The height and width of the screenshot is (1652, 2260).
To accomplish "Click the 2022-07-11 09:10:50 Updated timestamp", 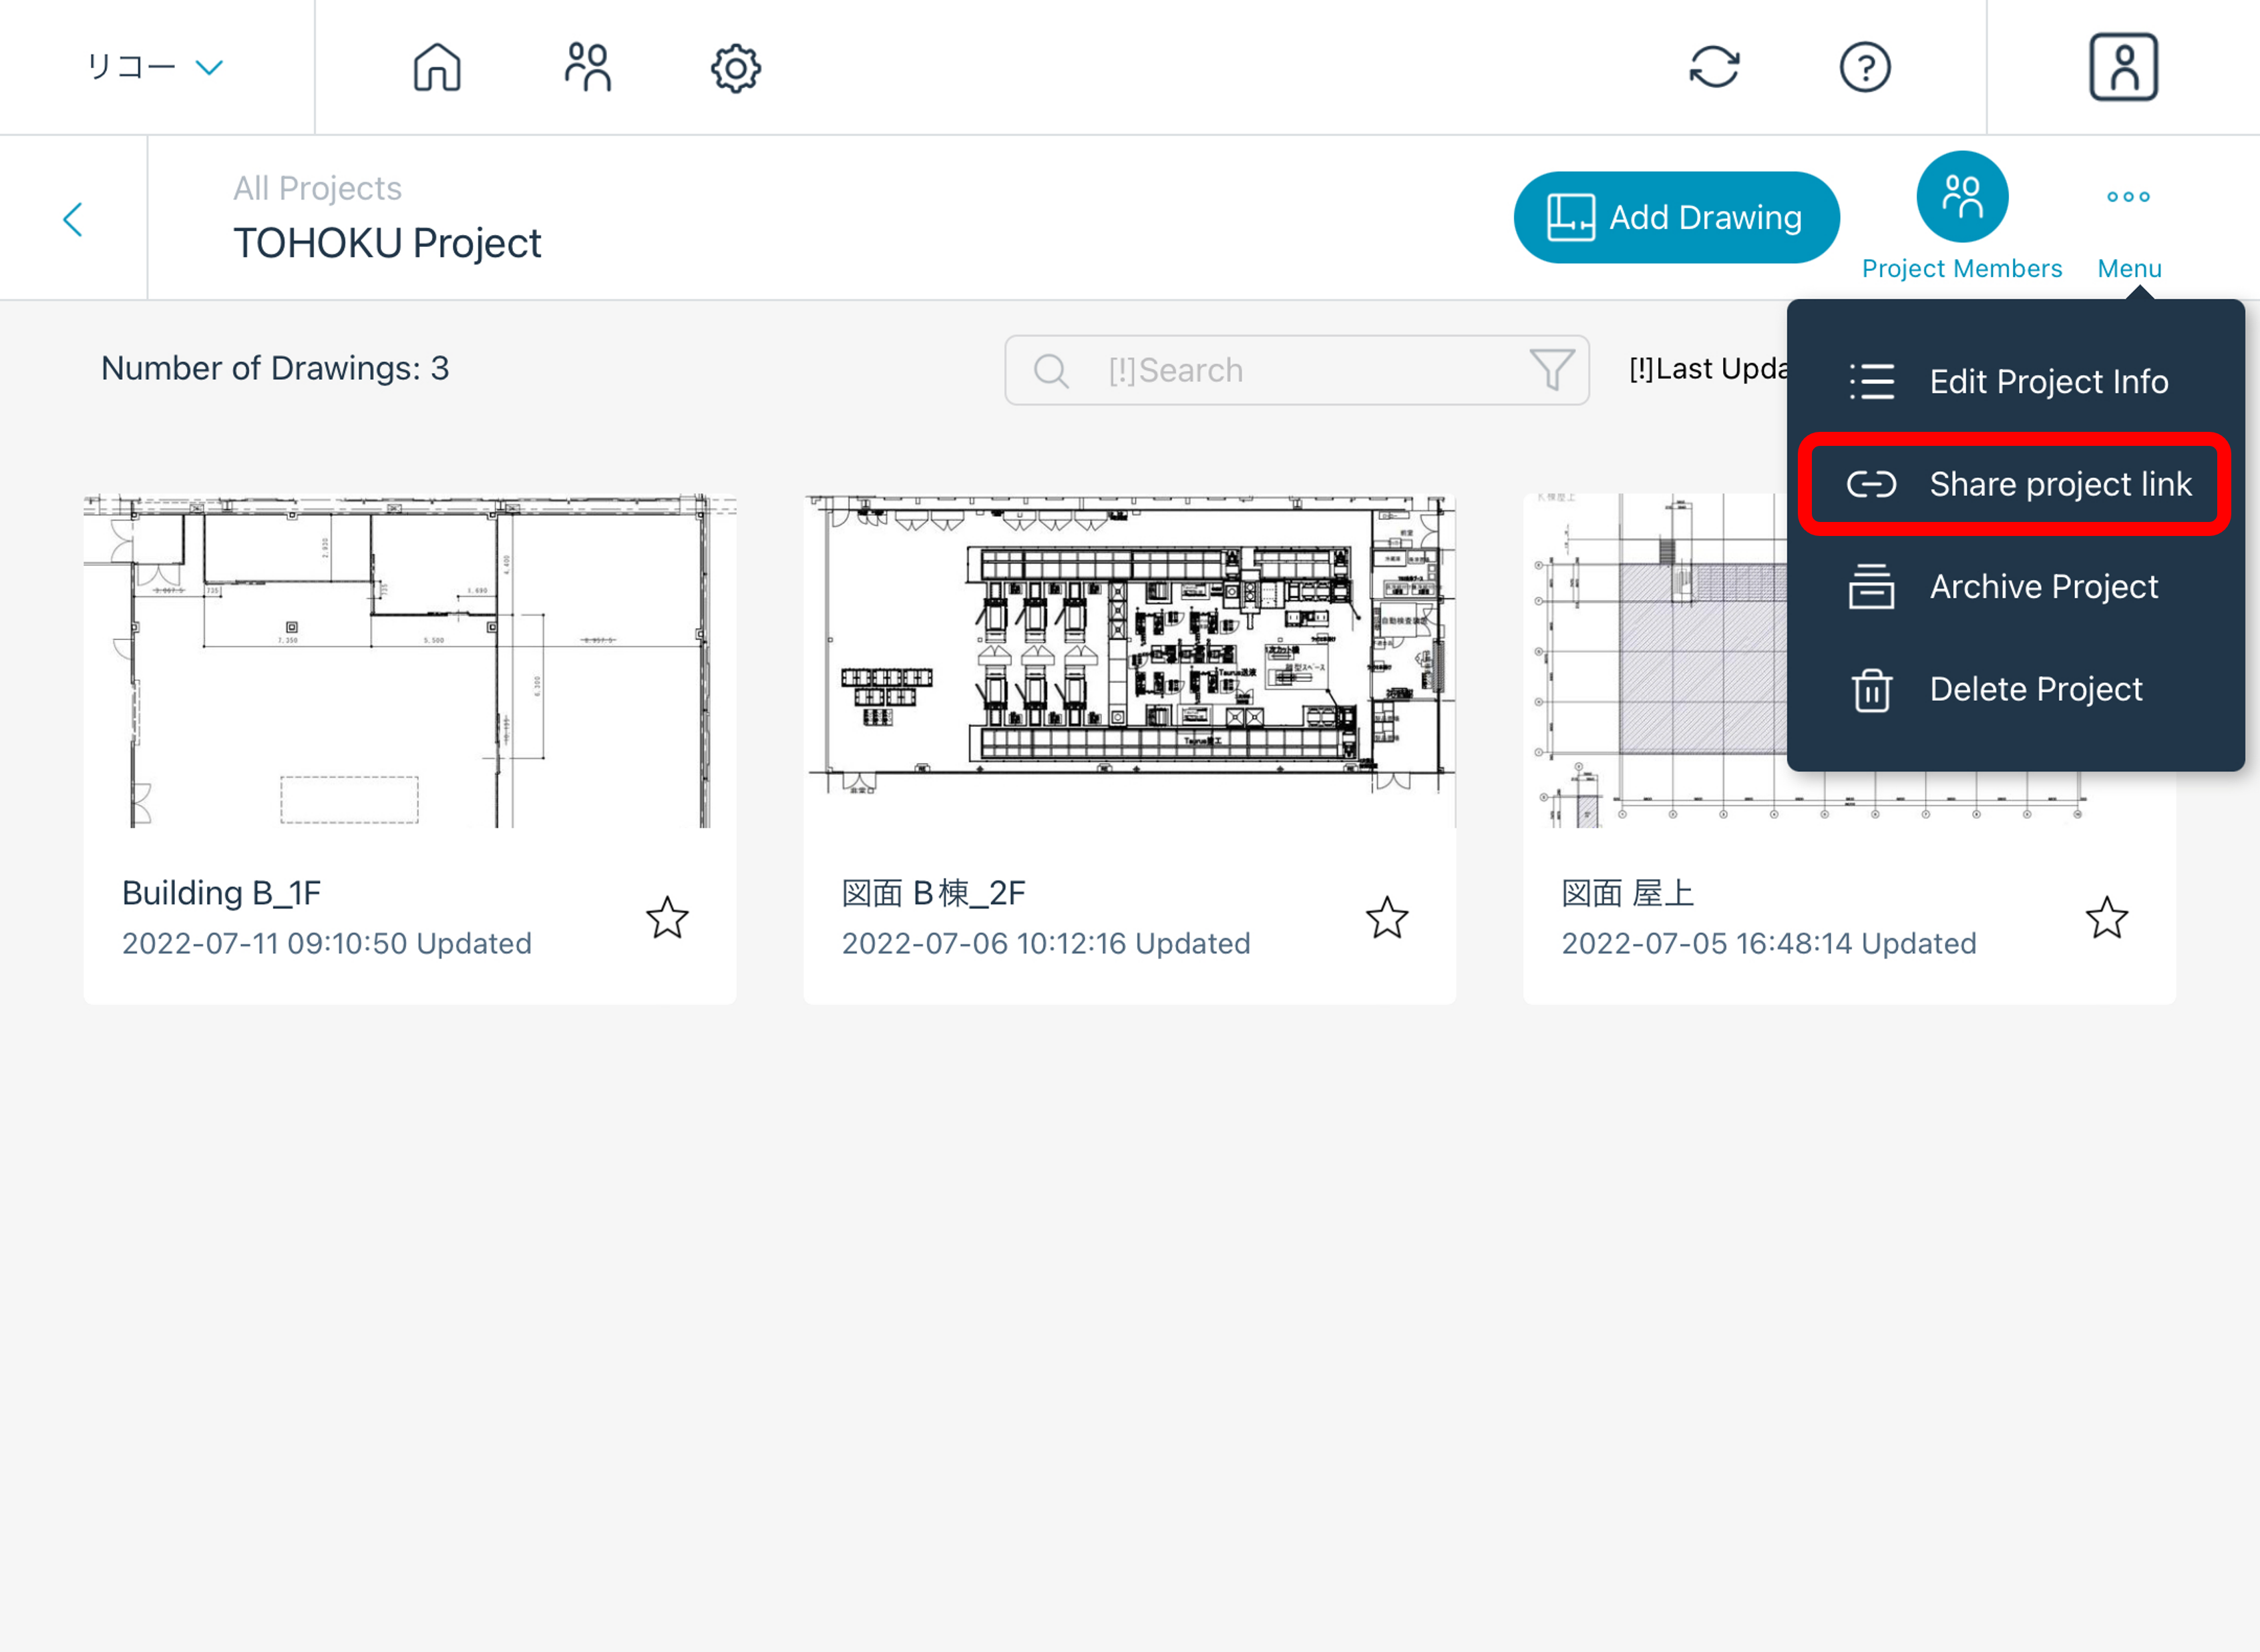I will coord(327,943).
